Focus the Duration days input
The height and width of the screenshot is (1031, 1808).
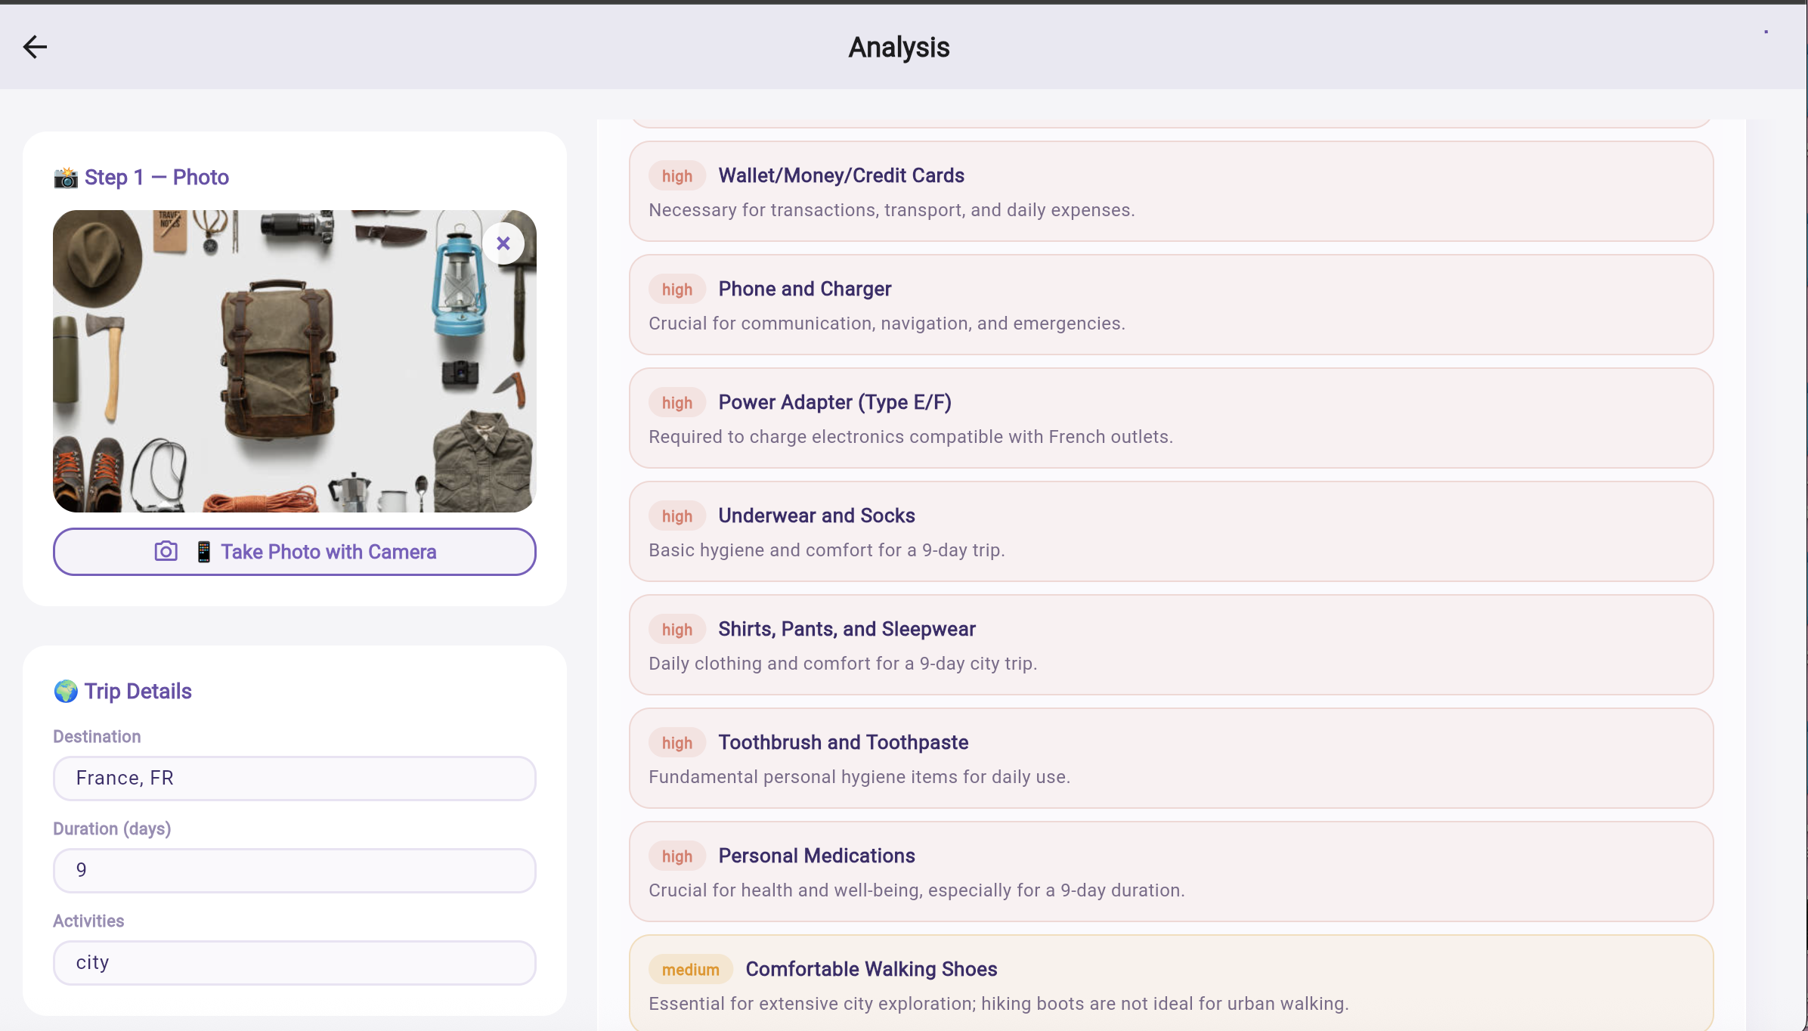click(295, 871)
